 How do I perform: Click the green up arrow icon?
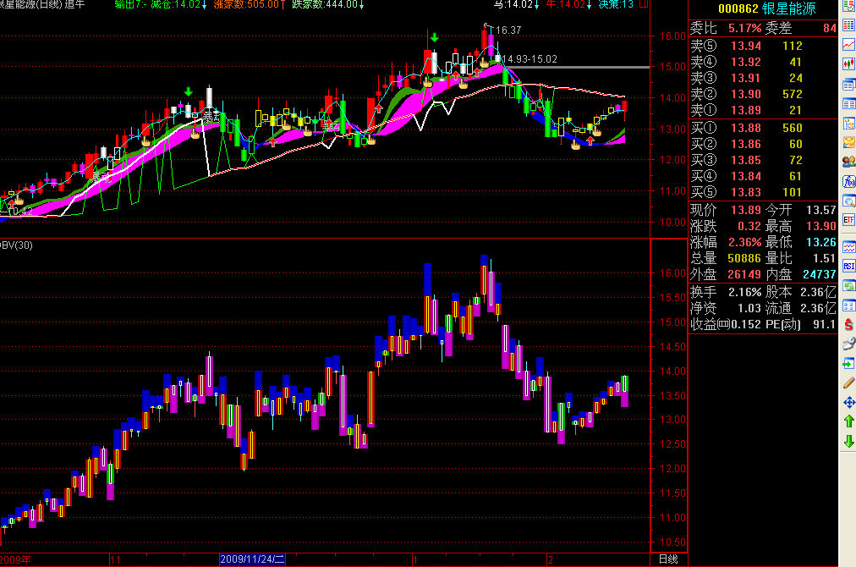848,421
